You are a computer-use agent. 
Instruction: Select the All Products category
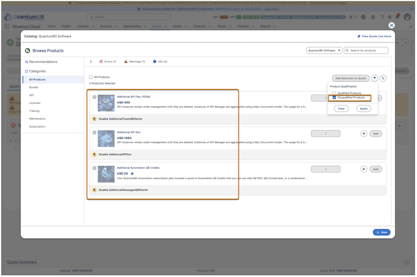pyautogui.click(x=53, y=80)
